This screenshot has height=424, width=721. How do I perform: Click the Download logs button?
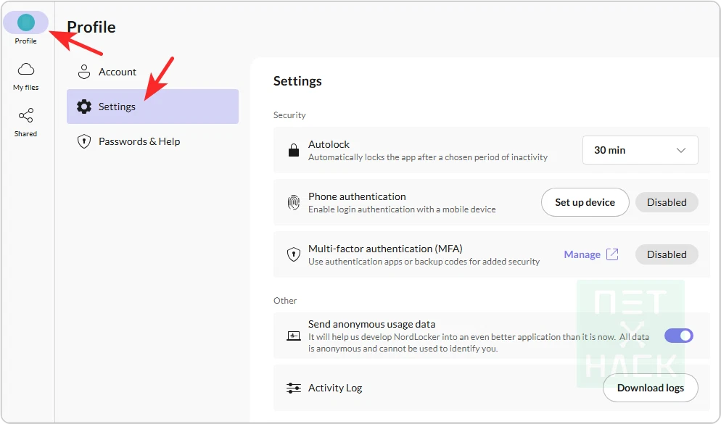click(650, 388)
